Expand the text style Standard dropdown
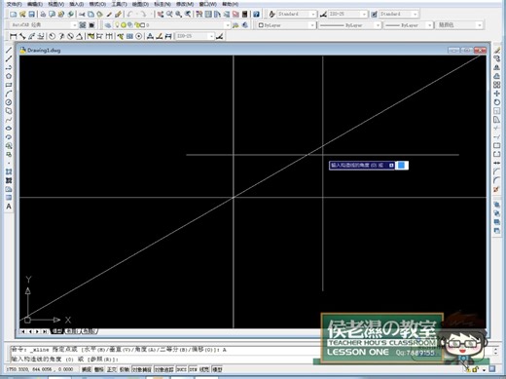Image resolution: width=506 pixels, height=379 pixels. coord(313,15)
